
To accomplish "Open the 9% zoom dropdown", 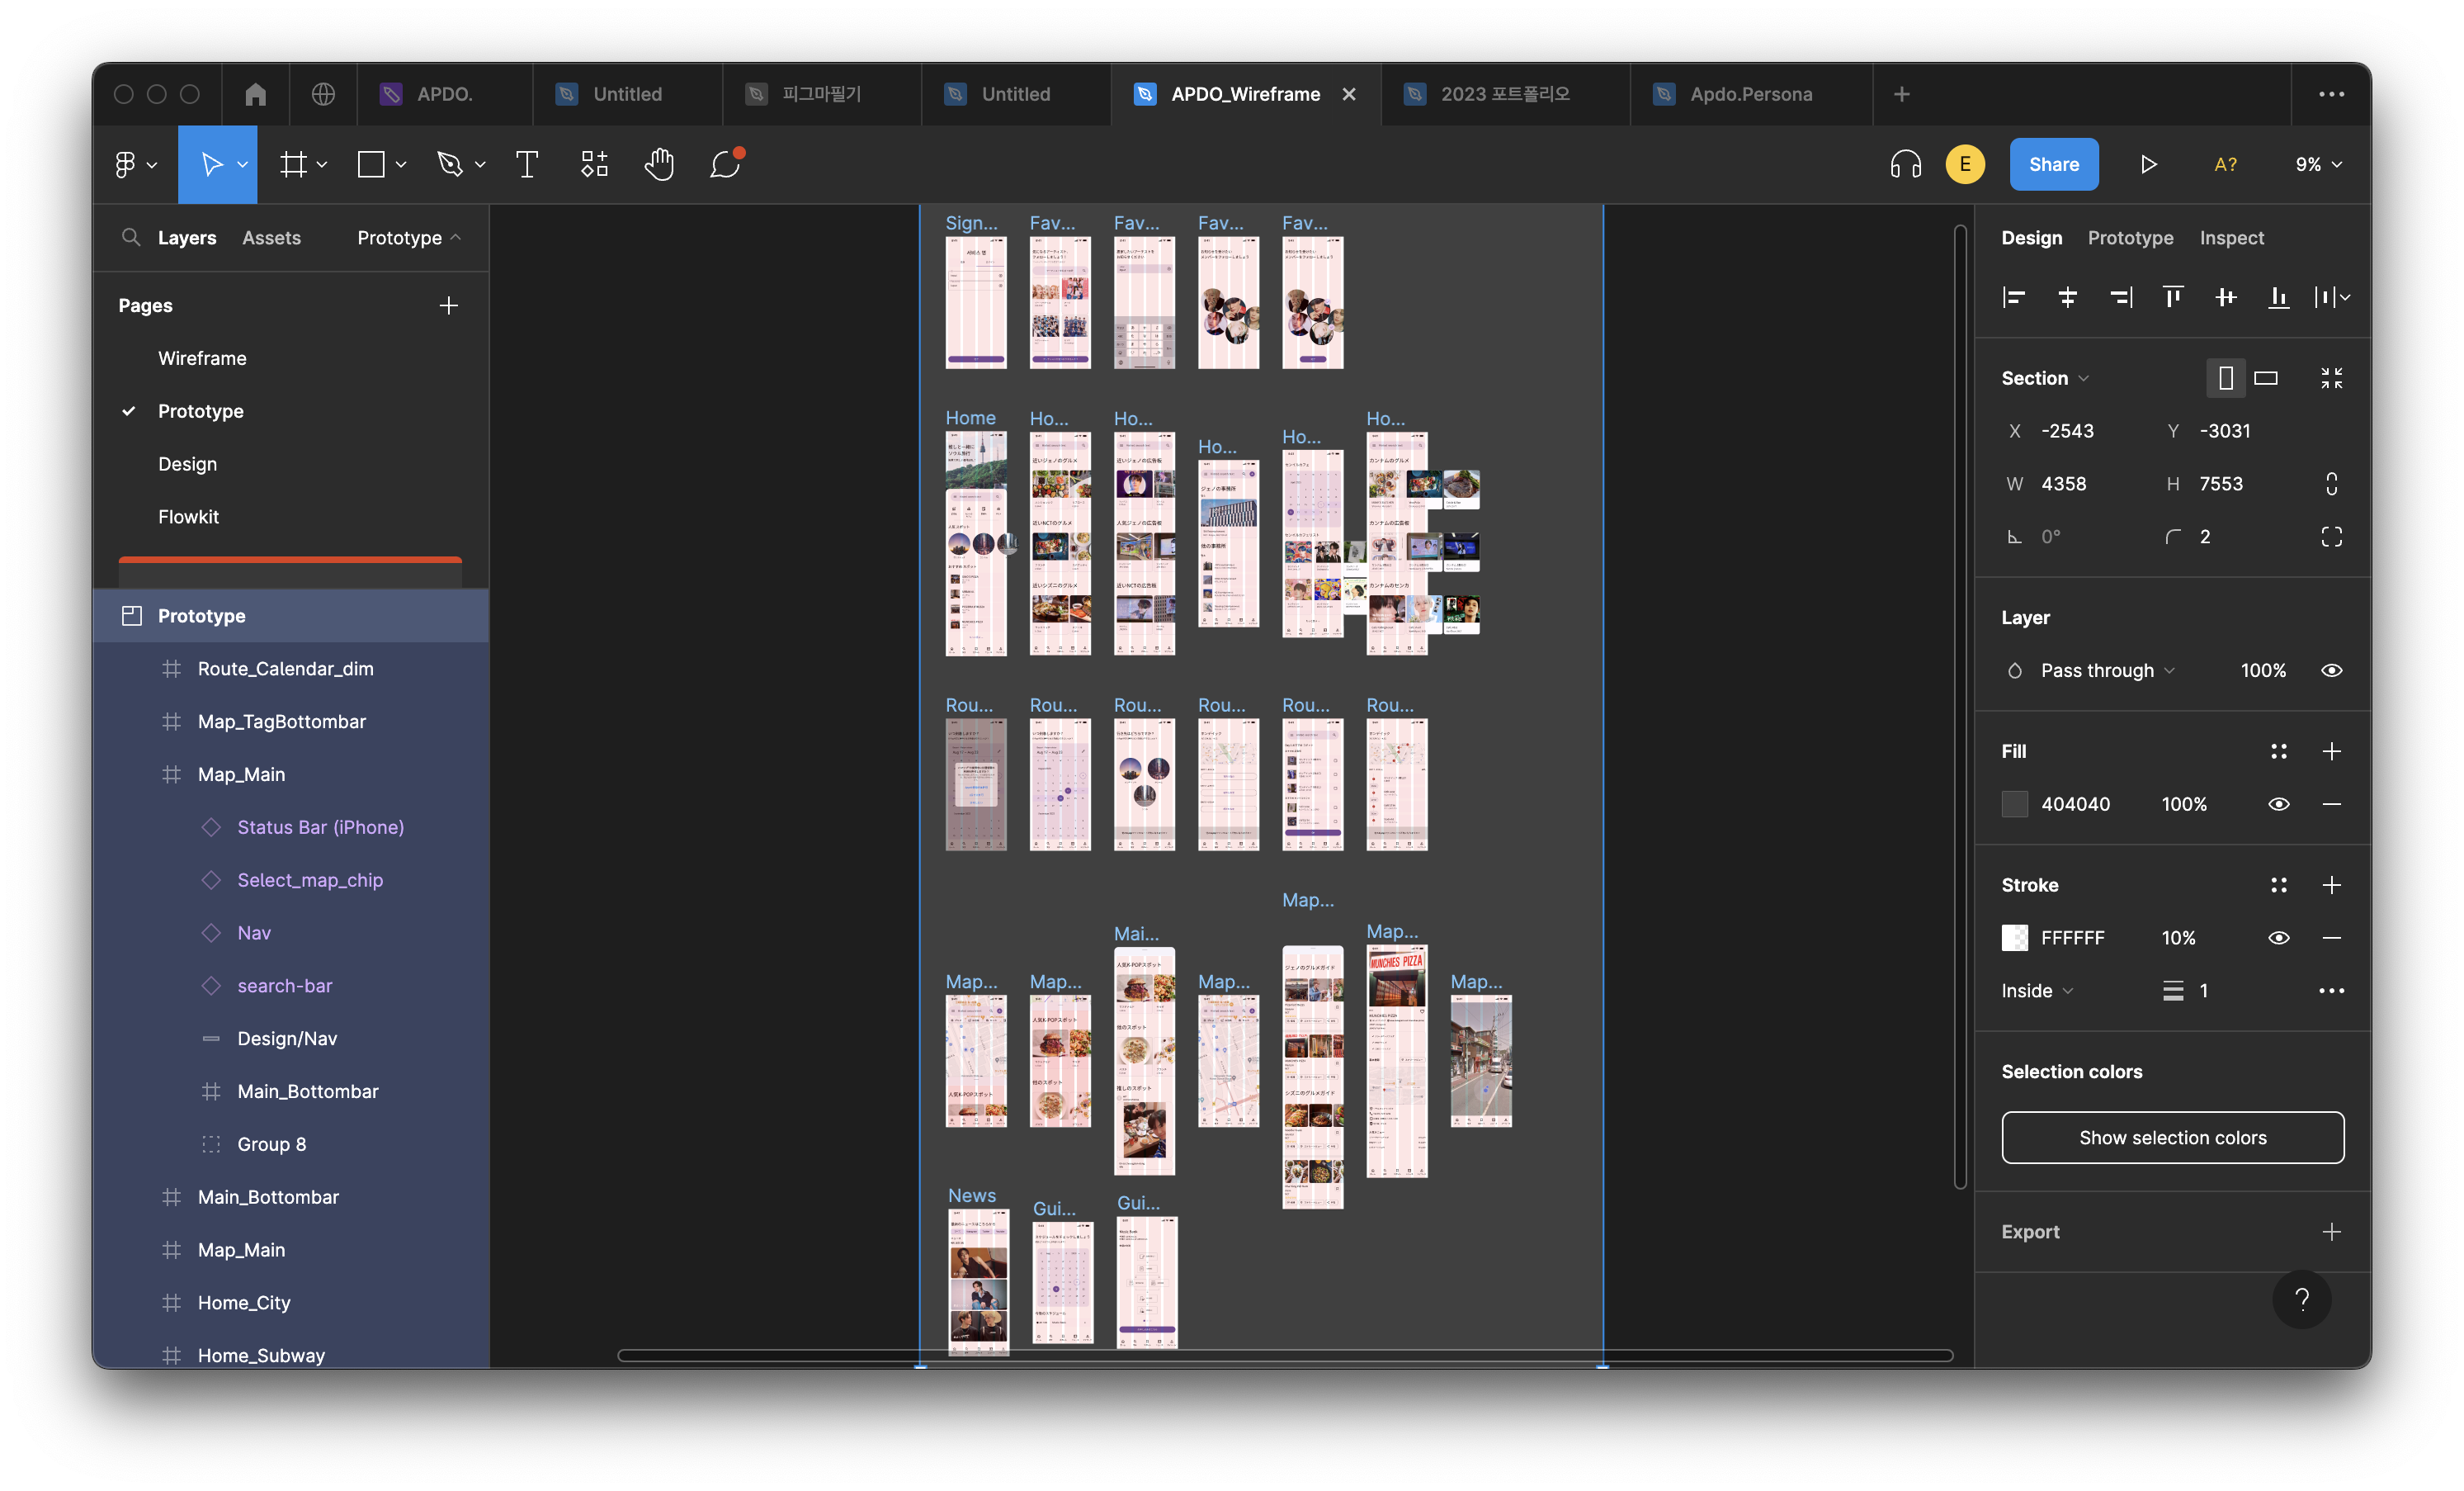I will click(x=2318, y=164).
